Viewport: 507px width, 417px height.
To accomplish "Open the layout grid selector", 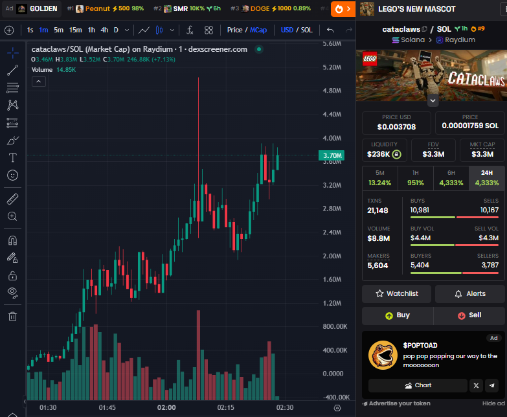I will point(209,30).
